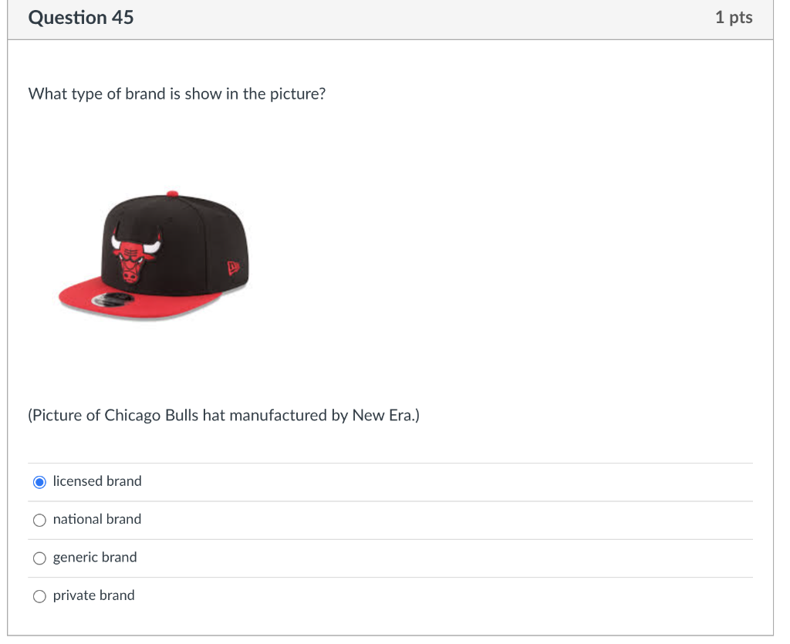Click the 1 pts label
The height and width of the screenshot is (644, 790).
click(734, 17)
